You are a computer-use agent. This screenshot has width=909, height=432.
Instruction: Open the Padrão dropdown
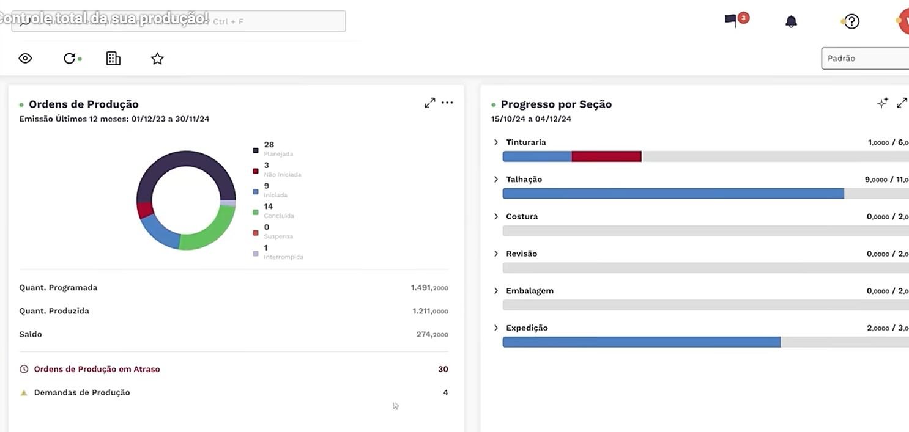(864, 59)
